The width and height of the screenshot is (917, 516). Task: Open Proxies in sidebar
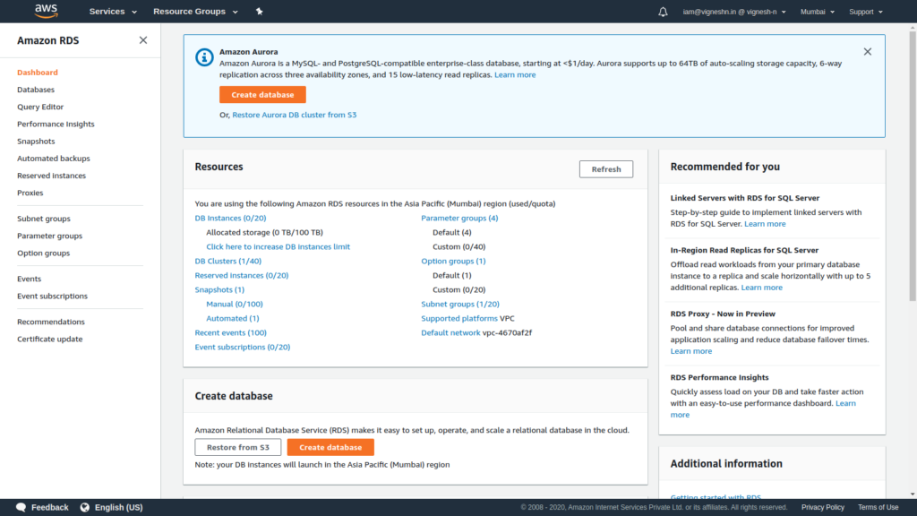click(30, 193)
